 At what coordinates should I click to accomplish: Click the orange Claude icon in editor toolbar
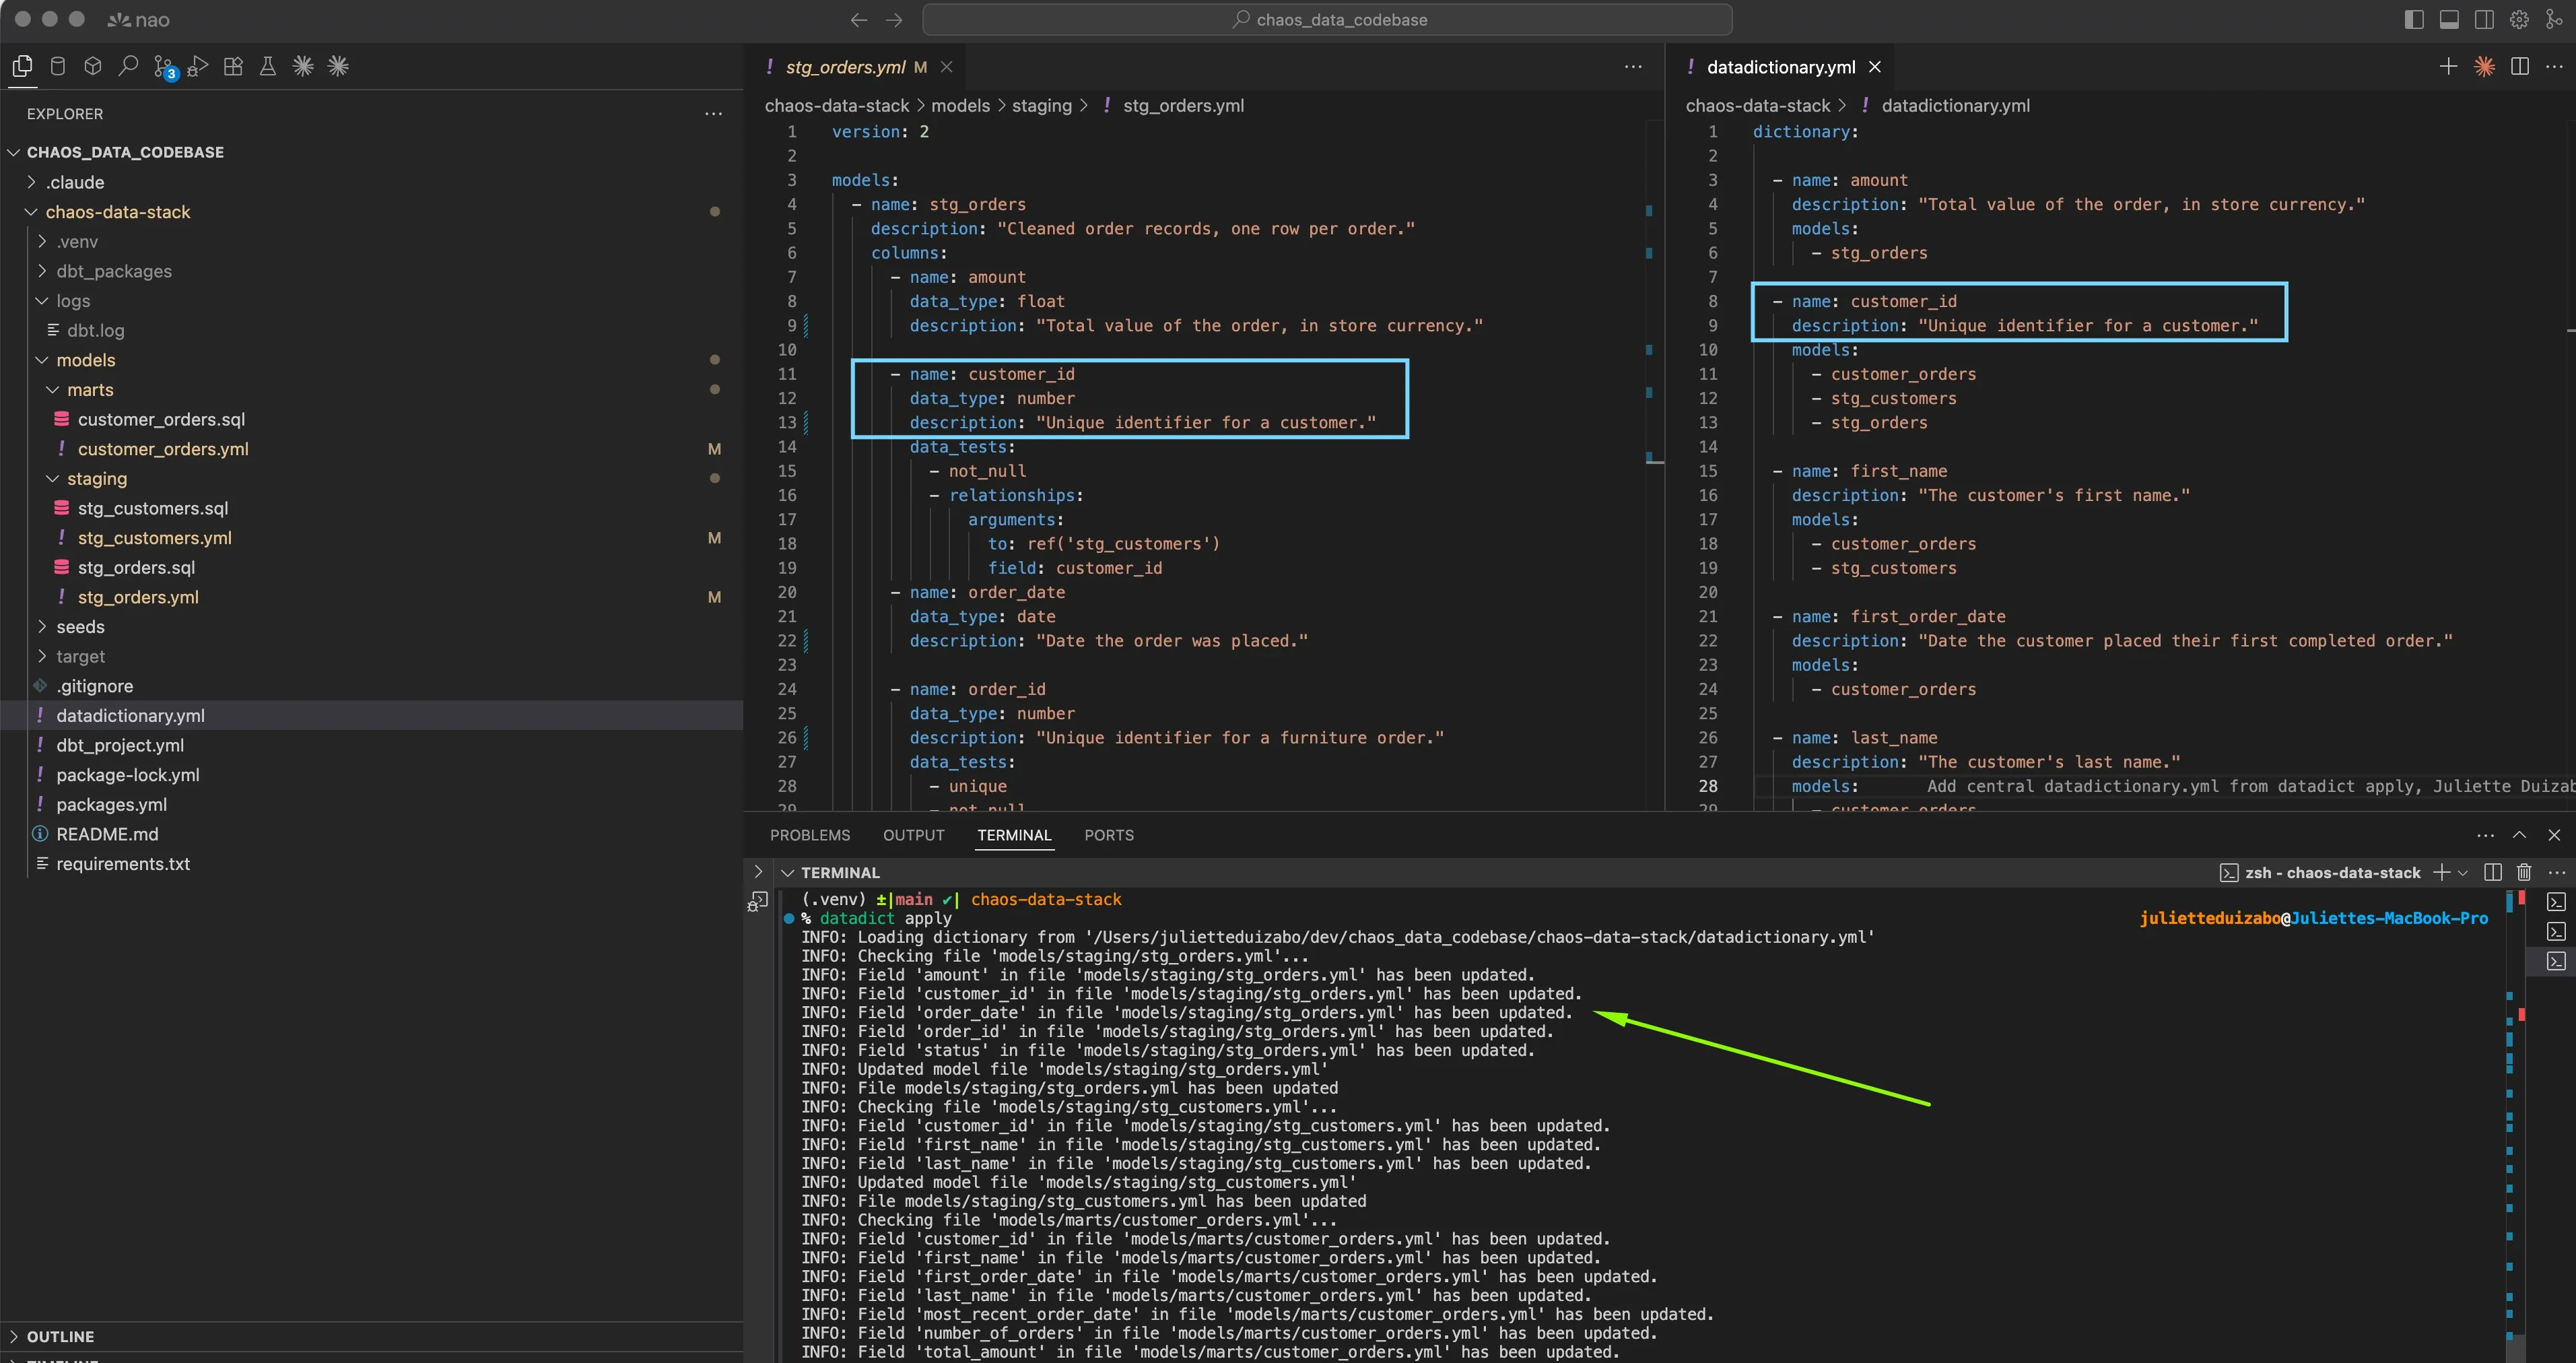tap(2484, 66)
